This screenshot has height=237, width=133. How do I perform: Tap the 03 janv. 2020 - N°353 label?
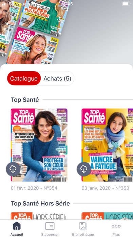pyautogui.click(x=106, y=188)
